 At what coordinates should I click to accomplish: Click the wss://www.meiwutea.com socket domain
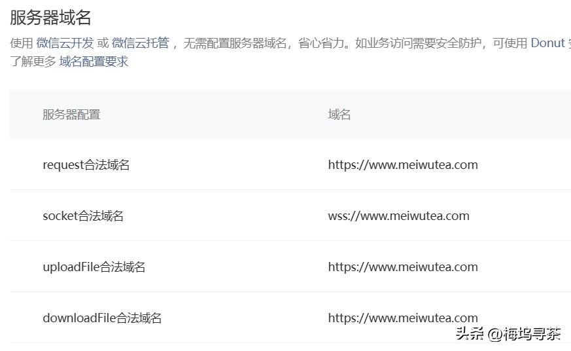point(398,216)
